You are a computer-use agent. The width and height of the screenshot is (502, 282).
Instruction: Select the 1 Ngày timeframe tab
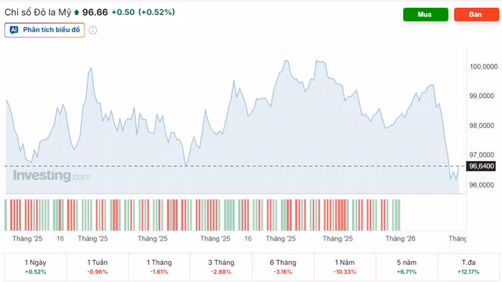coord(36,267)
